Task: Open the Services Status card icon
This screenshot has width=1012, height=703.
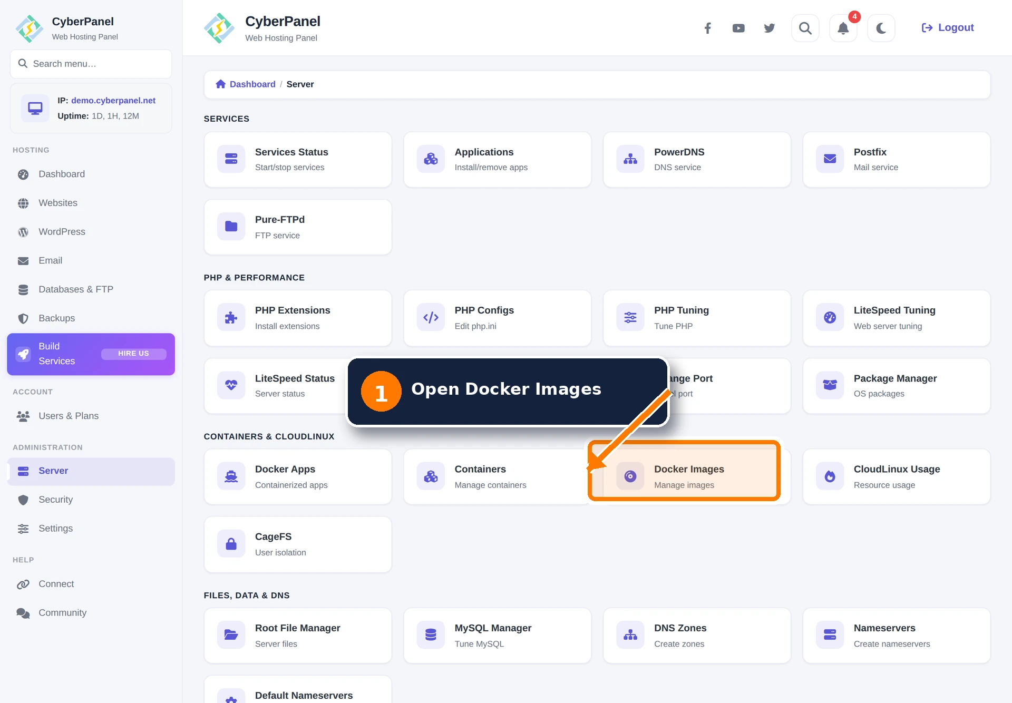Action: click(x=231, y=159)
